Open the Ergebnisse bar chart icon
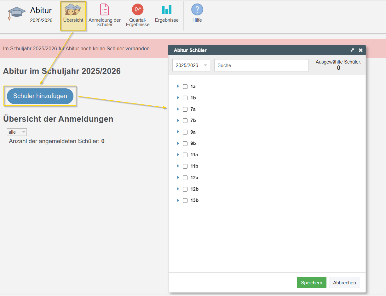The width and height of the screenshot is (386, 296). [x=167, y=10]
